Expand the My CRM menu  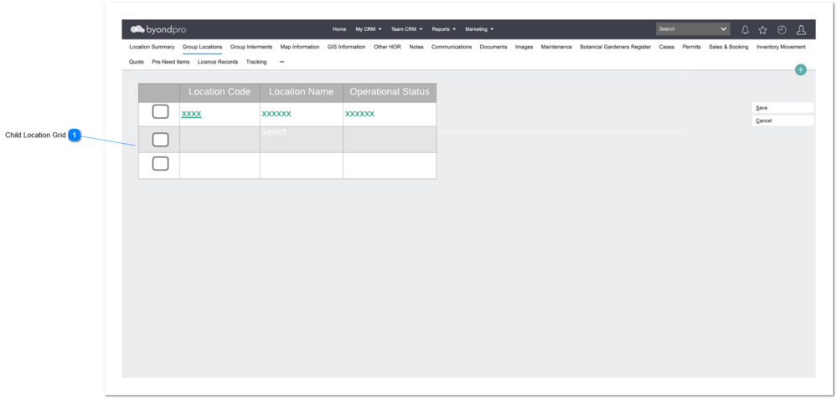coord(369,29)
